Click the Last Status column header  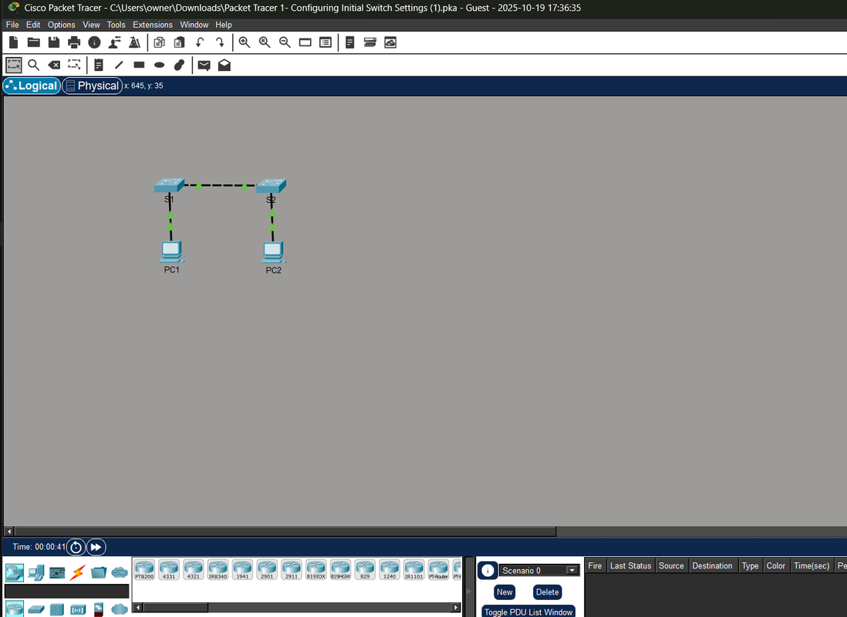coord(630,565)
